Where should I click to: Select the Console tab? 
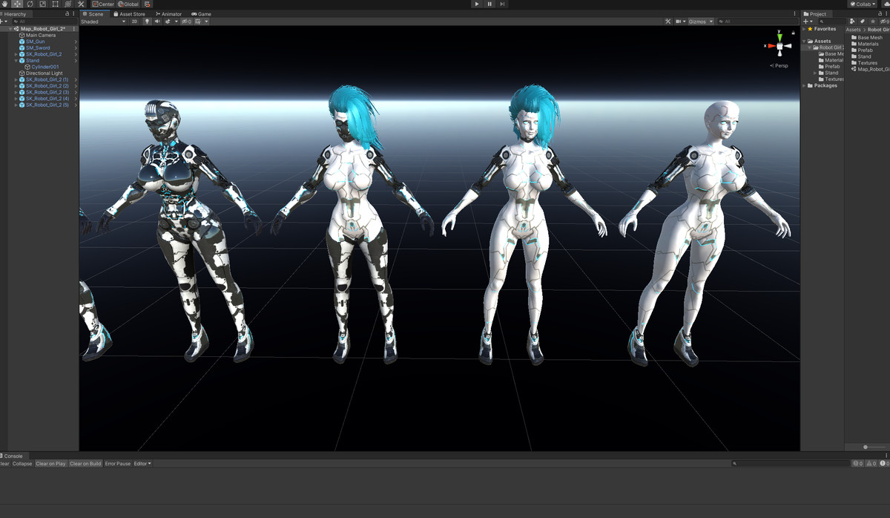[x=13, y=456]
